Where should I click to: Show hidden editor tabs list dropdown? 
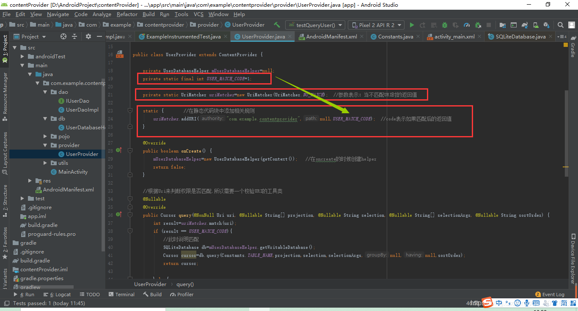562,37
